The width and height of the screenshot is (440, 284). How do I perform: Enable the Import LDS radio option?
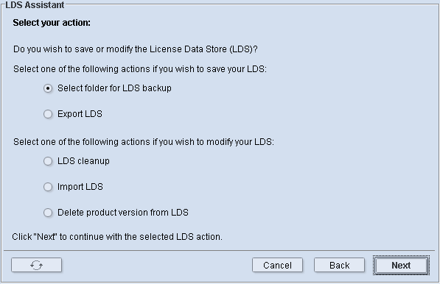pyautogui.click(x=48, y=187)
